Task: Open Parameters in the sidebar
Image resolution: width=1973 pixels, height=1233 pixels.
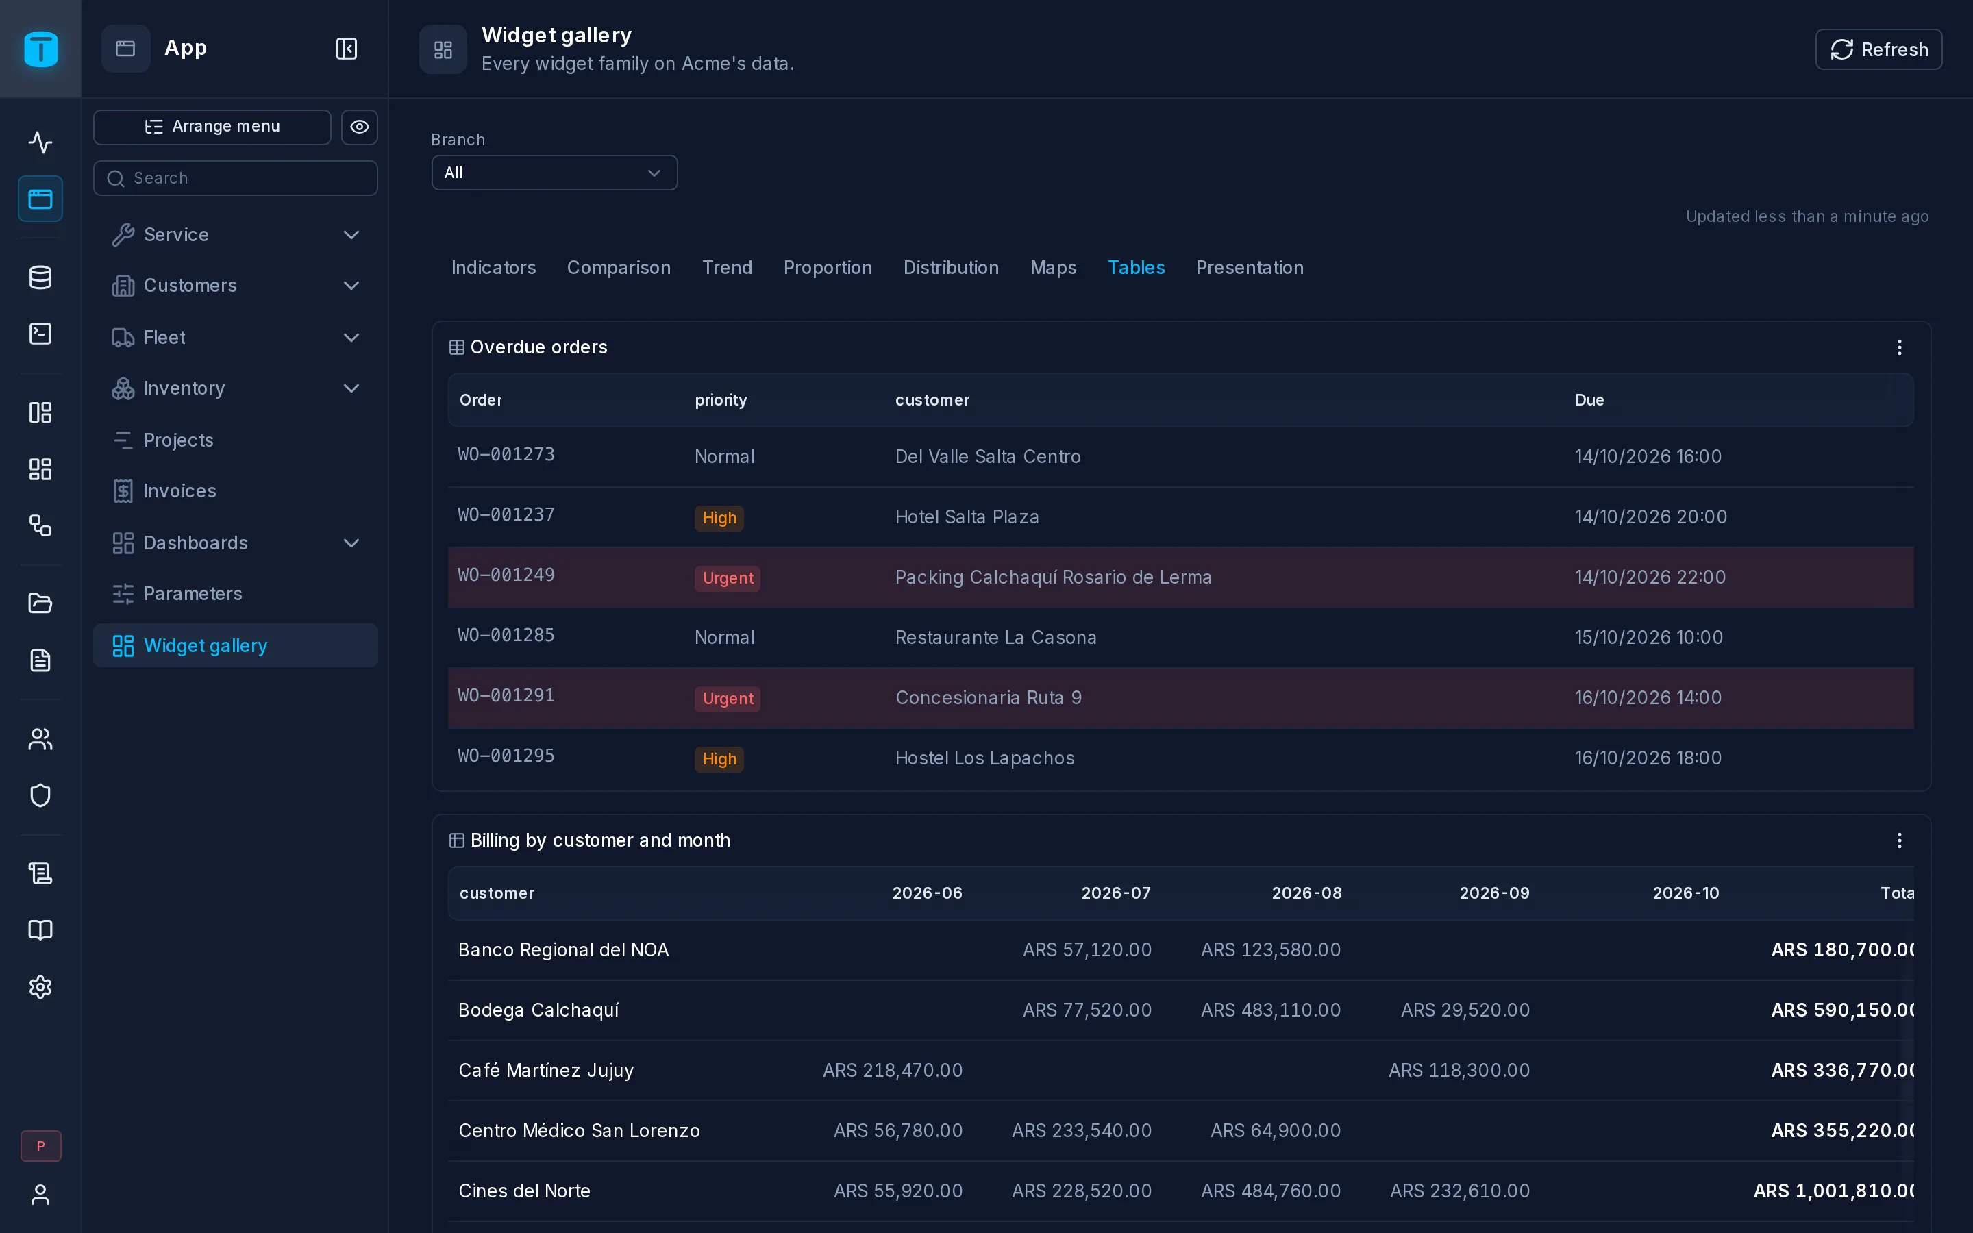Action: (x=236, y=594)
